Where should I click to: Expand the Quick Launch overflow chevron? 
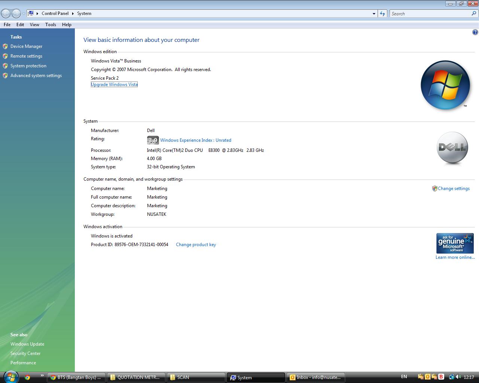(x=42, y=375)
